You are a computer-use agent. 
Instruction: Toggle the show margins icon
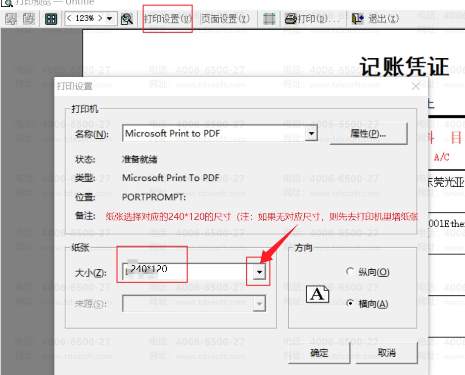click(269, 19)
